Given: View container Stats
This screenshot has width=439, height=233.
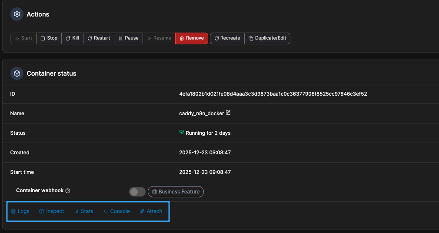Looking at the screenshot, I should (x=83, y=211).
